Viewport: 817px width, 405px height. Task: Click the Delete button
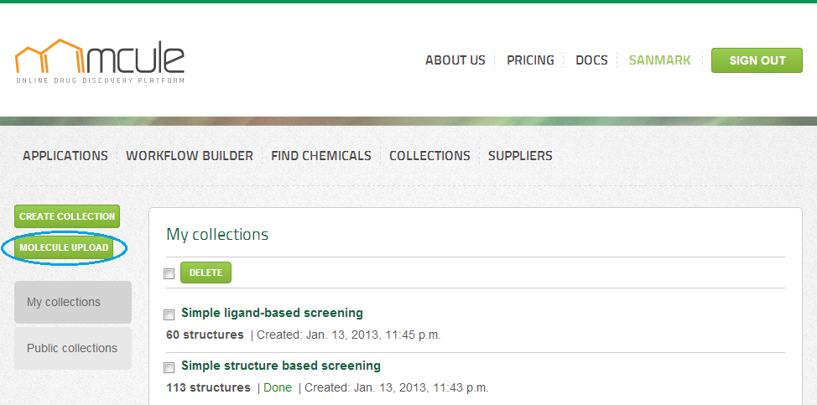pos(206,273)
